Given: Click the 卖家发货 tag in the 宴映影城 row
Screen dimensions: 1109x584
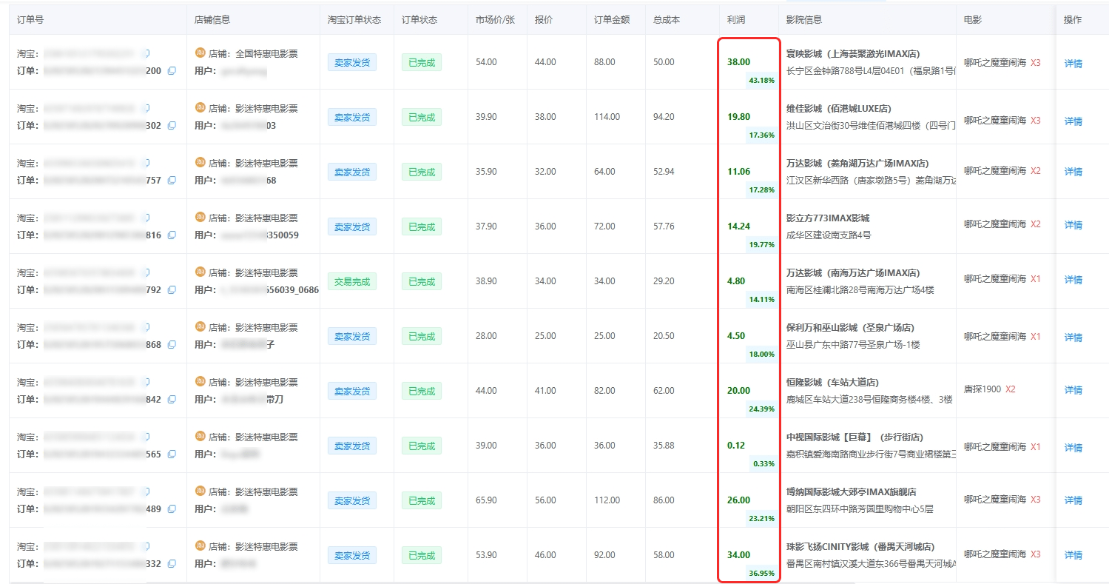Looking at the screenshot, I should click(x=352, y=62).
